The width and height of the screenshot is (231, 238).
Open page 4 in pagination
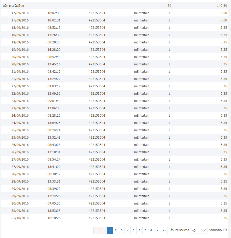128,230
